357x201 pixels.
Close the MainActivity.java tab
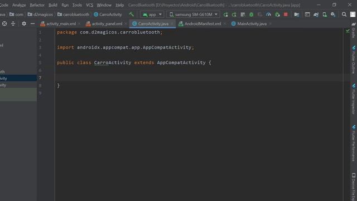270,23
